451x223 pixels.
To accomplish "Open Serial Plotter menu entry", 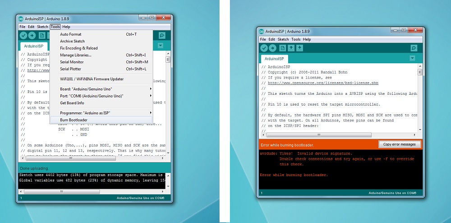I will tap(101, 69).
